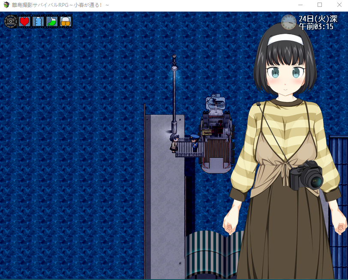Click the camera icon in the HUD
The width and height of the screenshot is (348, 280).
(11, 21)
